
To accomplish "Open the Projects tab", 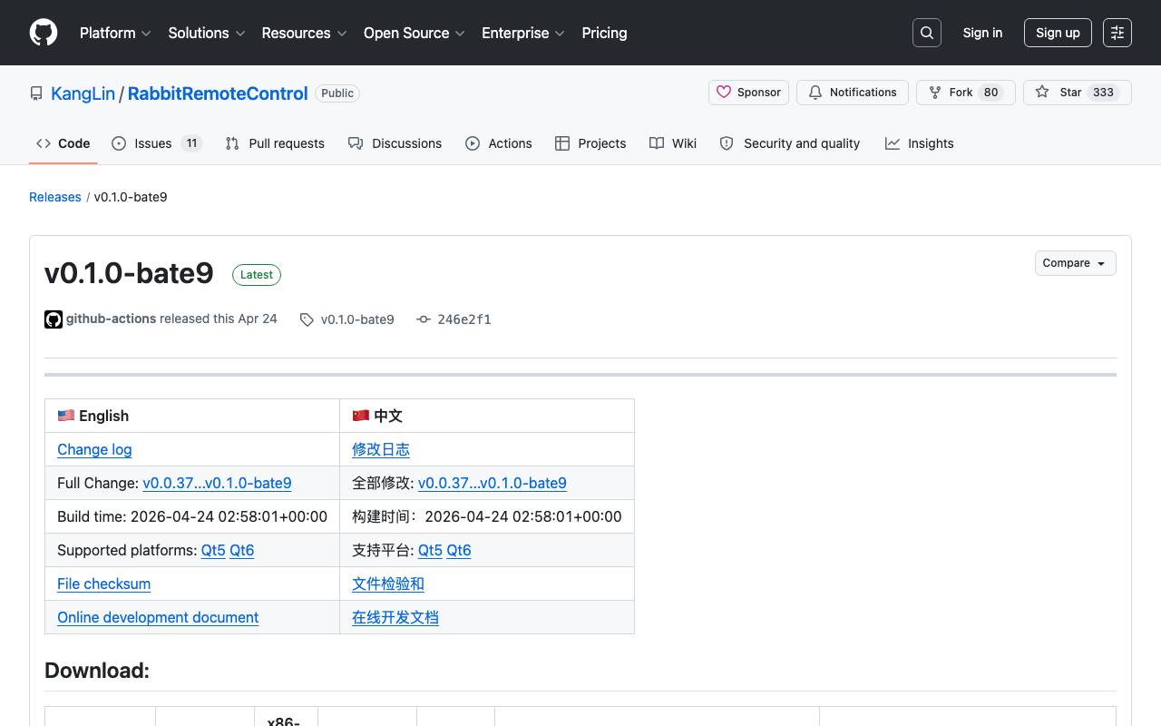I will (x=590, y=143).
